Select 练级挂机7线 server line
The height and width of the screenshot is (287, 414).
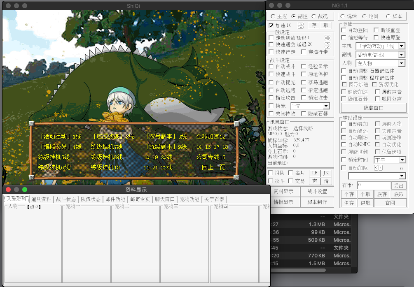coord(106,147)
